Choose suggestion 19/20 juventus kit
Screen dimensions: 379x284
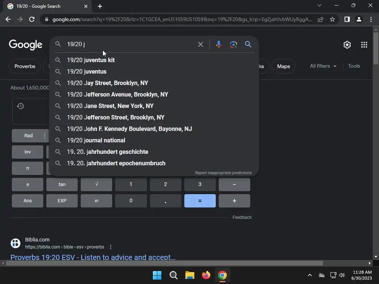point(154,60)
